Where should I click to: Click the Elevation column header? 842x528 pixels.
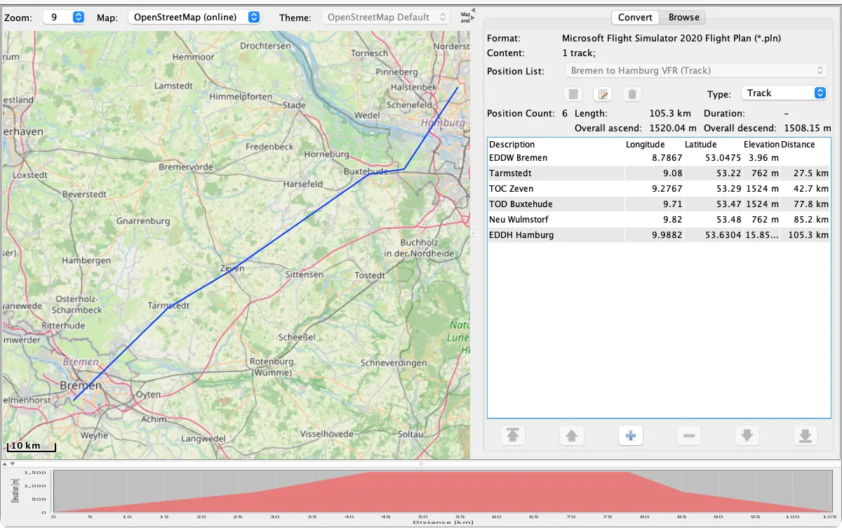pyautogui.click(x=761, y=145)
